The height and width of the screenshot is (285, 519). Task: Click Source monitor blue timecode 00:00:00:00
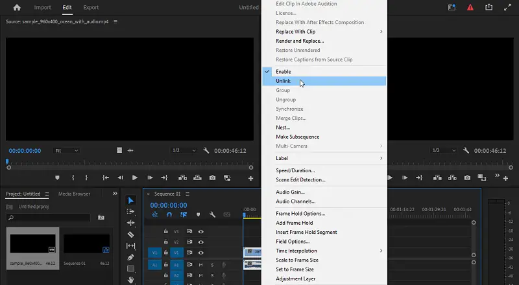pos(25,150)
